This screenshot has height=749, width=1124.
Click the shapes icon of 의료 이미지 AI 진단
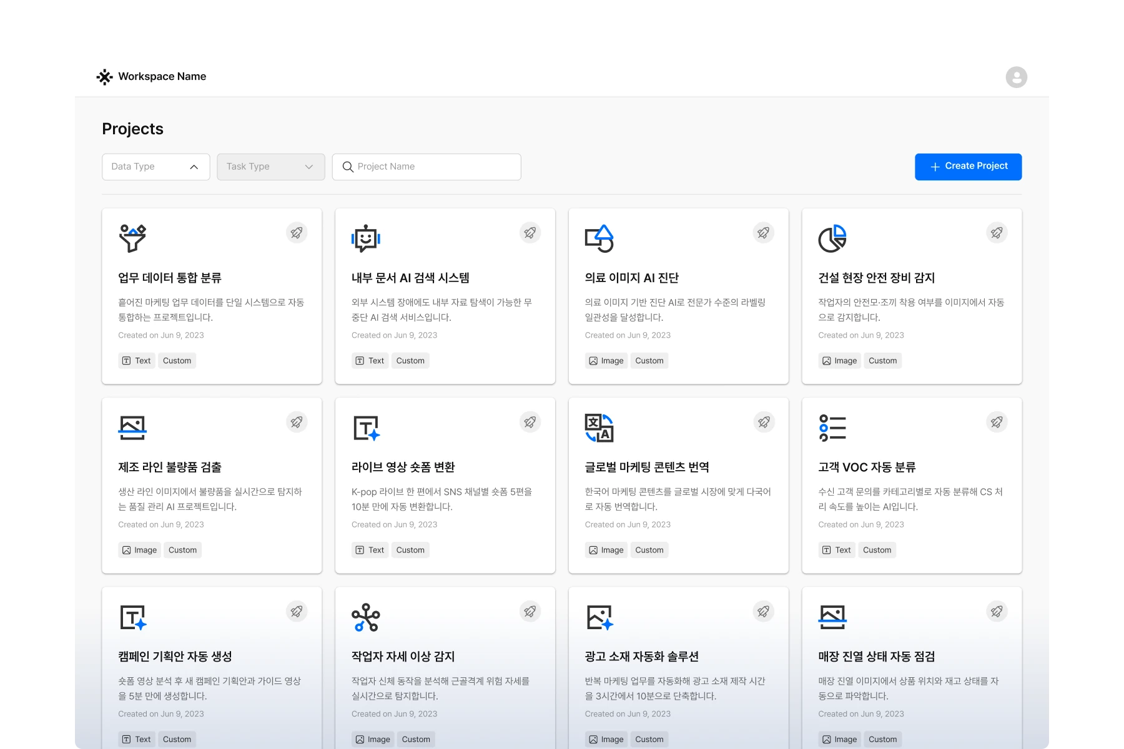[x=599, y=238]
